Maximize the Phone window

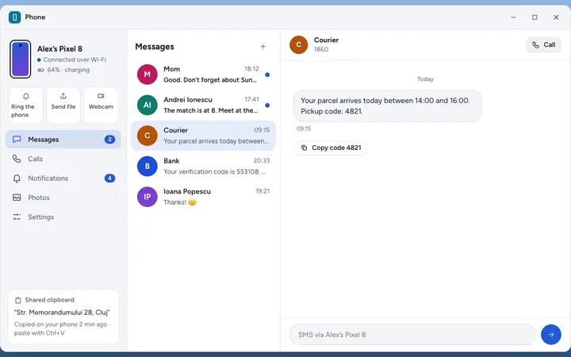click(535, 17)
